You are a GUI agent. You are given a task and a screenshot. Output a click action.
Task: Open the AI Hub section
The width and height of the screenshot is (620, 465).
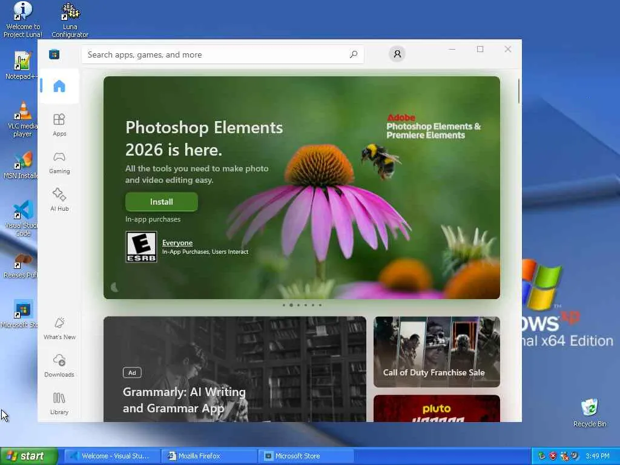(59, 200)
